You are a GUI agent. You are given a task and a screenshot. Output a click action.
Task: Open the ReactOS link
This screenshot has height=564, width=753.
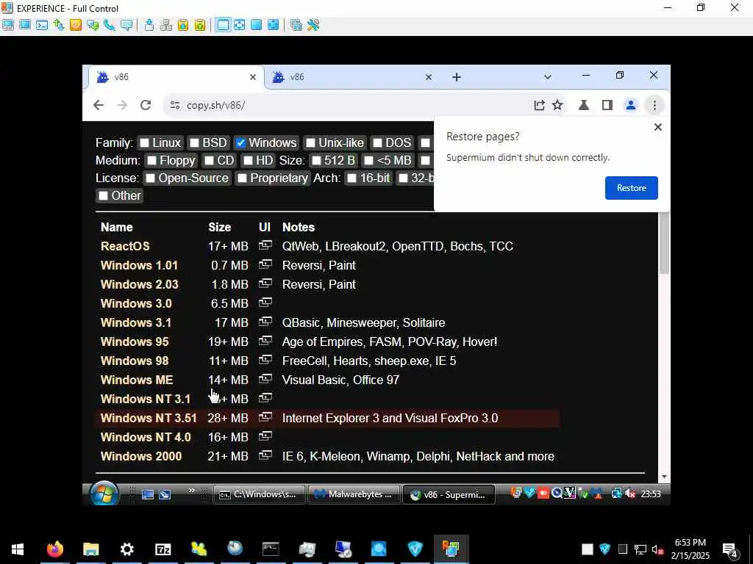point(125,246)
